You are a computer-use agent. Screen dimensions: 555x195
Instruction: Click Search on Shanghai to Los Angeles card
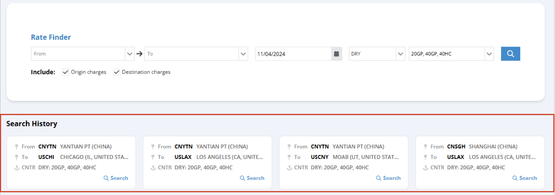[x=525, y=178]
